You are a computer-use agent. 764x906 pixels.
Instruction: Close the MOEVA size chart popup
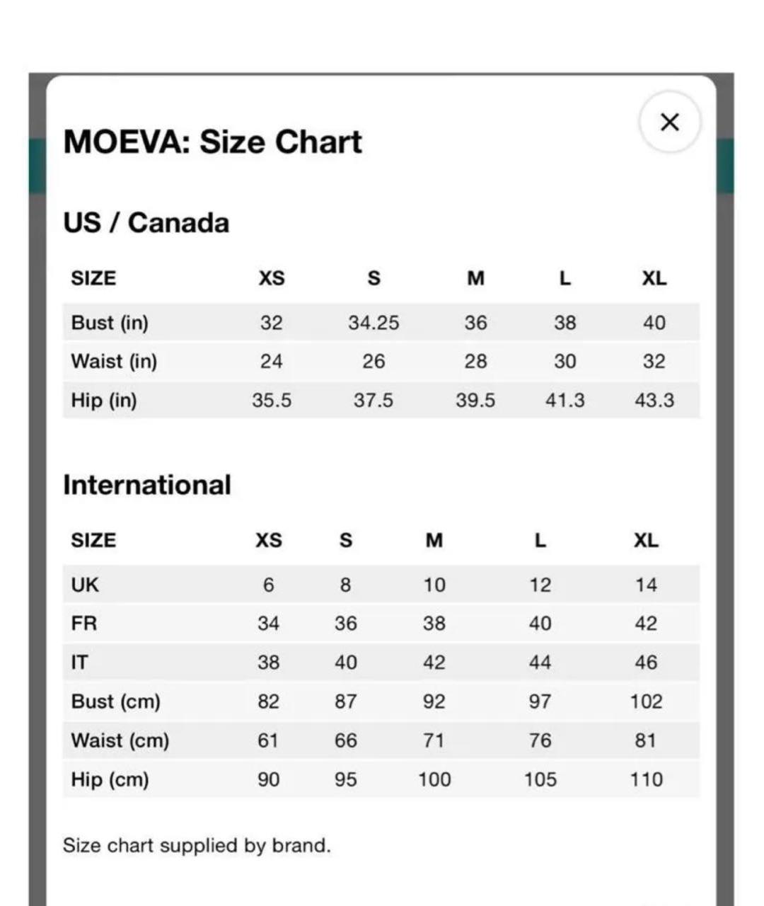pyautogui.click(x=669, y=122)
